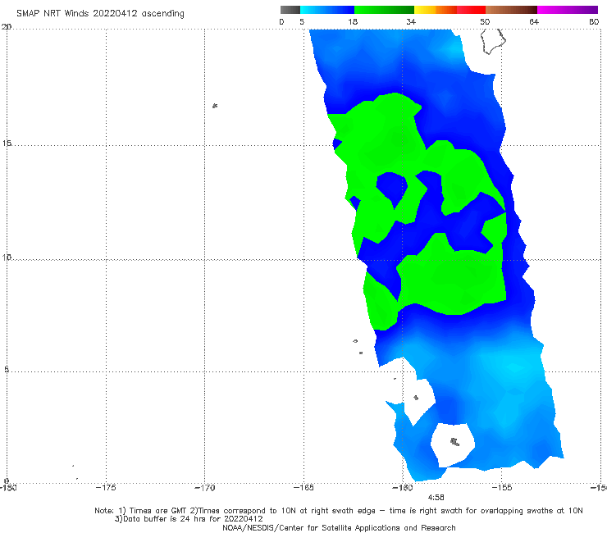Click the title 'SMAP NRT Winds 20220412 ascending'

pos(100,14)
